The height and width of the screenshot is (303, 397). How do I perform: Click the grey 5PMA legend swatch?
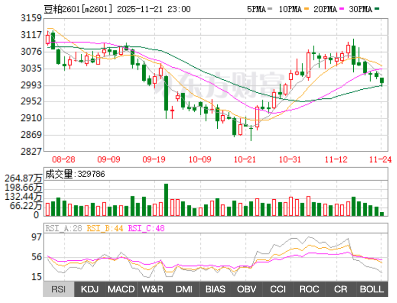tap(270, 10)
